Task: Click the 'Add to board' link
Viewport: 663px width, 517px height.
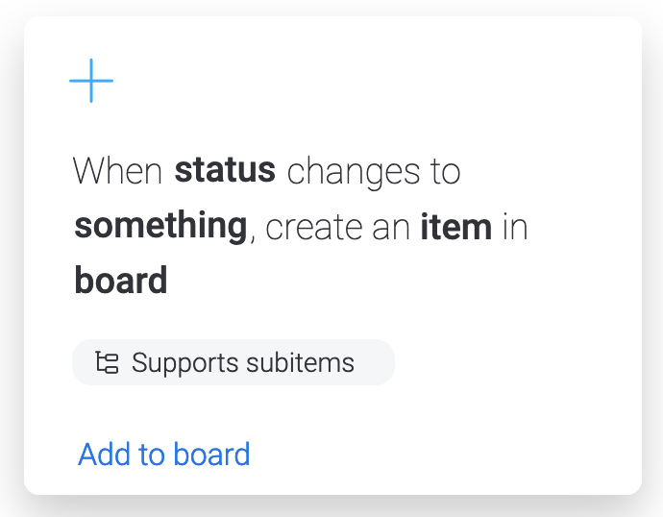Action: click(164, 454)
